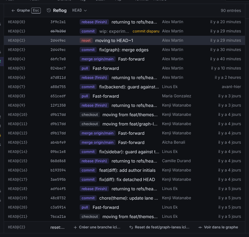This screenshot has width=249, height=237.
Task: Click the commit disparu warning label
Action: [146, 31]
